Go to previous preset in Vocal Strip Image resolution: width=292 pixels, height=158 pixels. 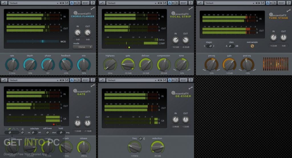click(x=159, y=3)
